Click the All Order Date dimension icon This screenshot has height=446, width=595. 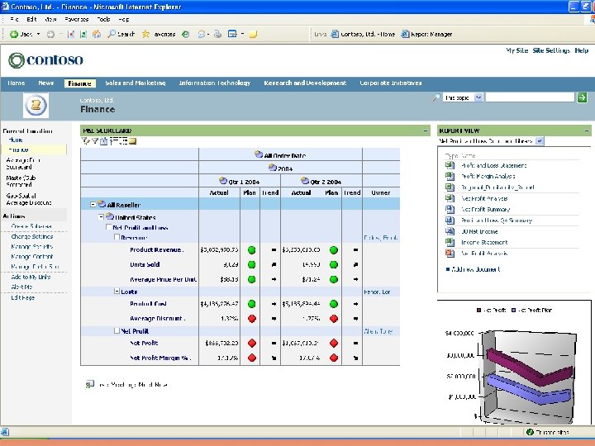(259, 154)
